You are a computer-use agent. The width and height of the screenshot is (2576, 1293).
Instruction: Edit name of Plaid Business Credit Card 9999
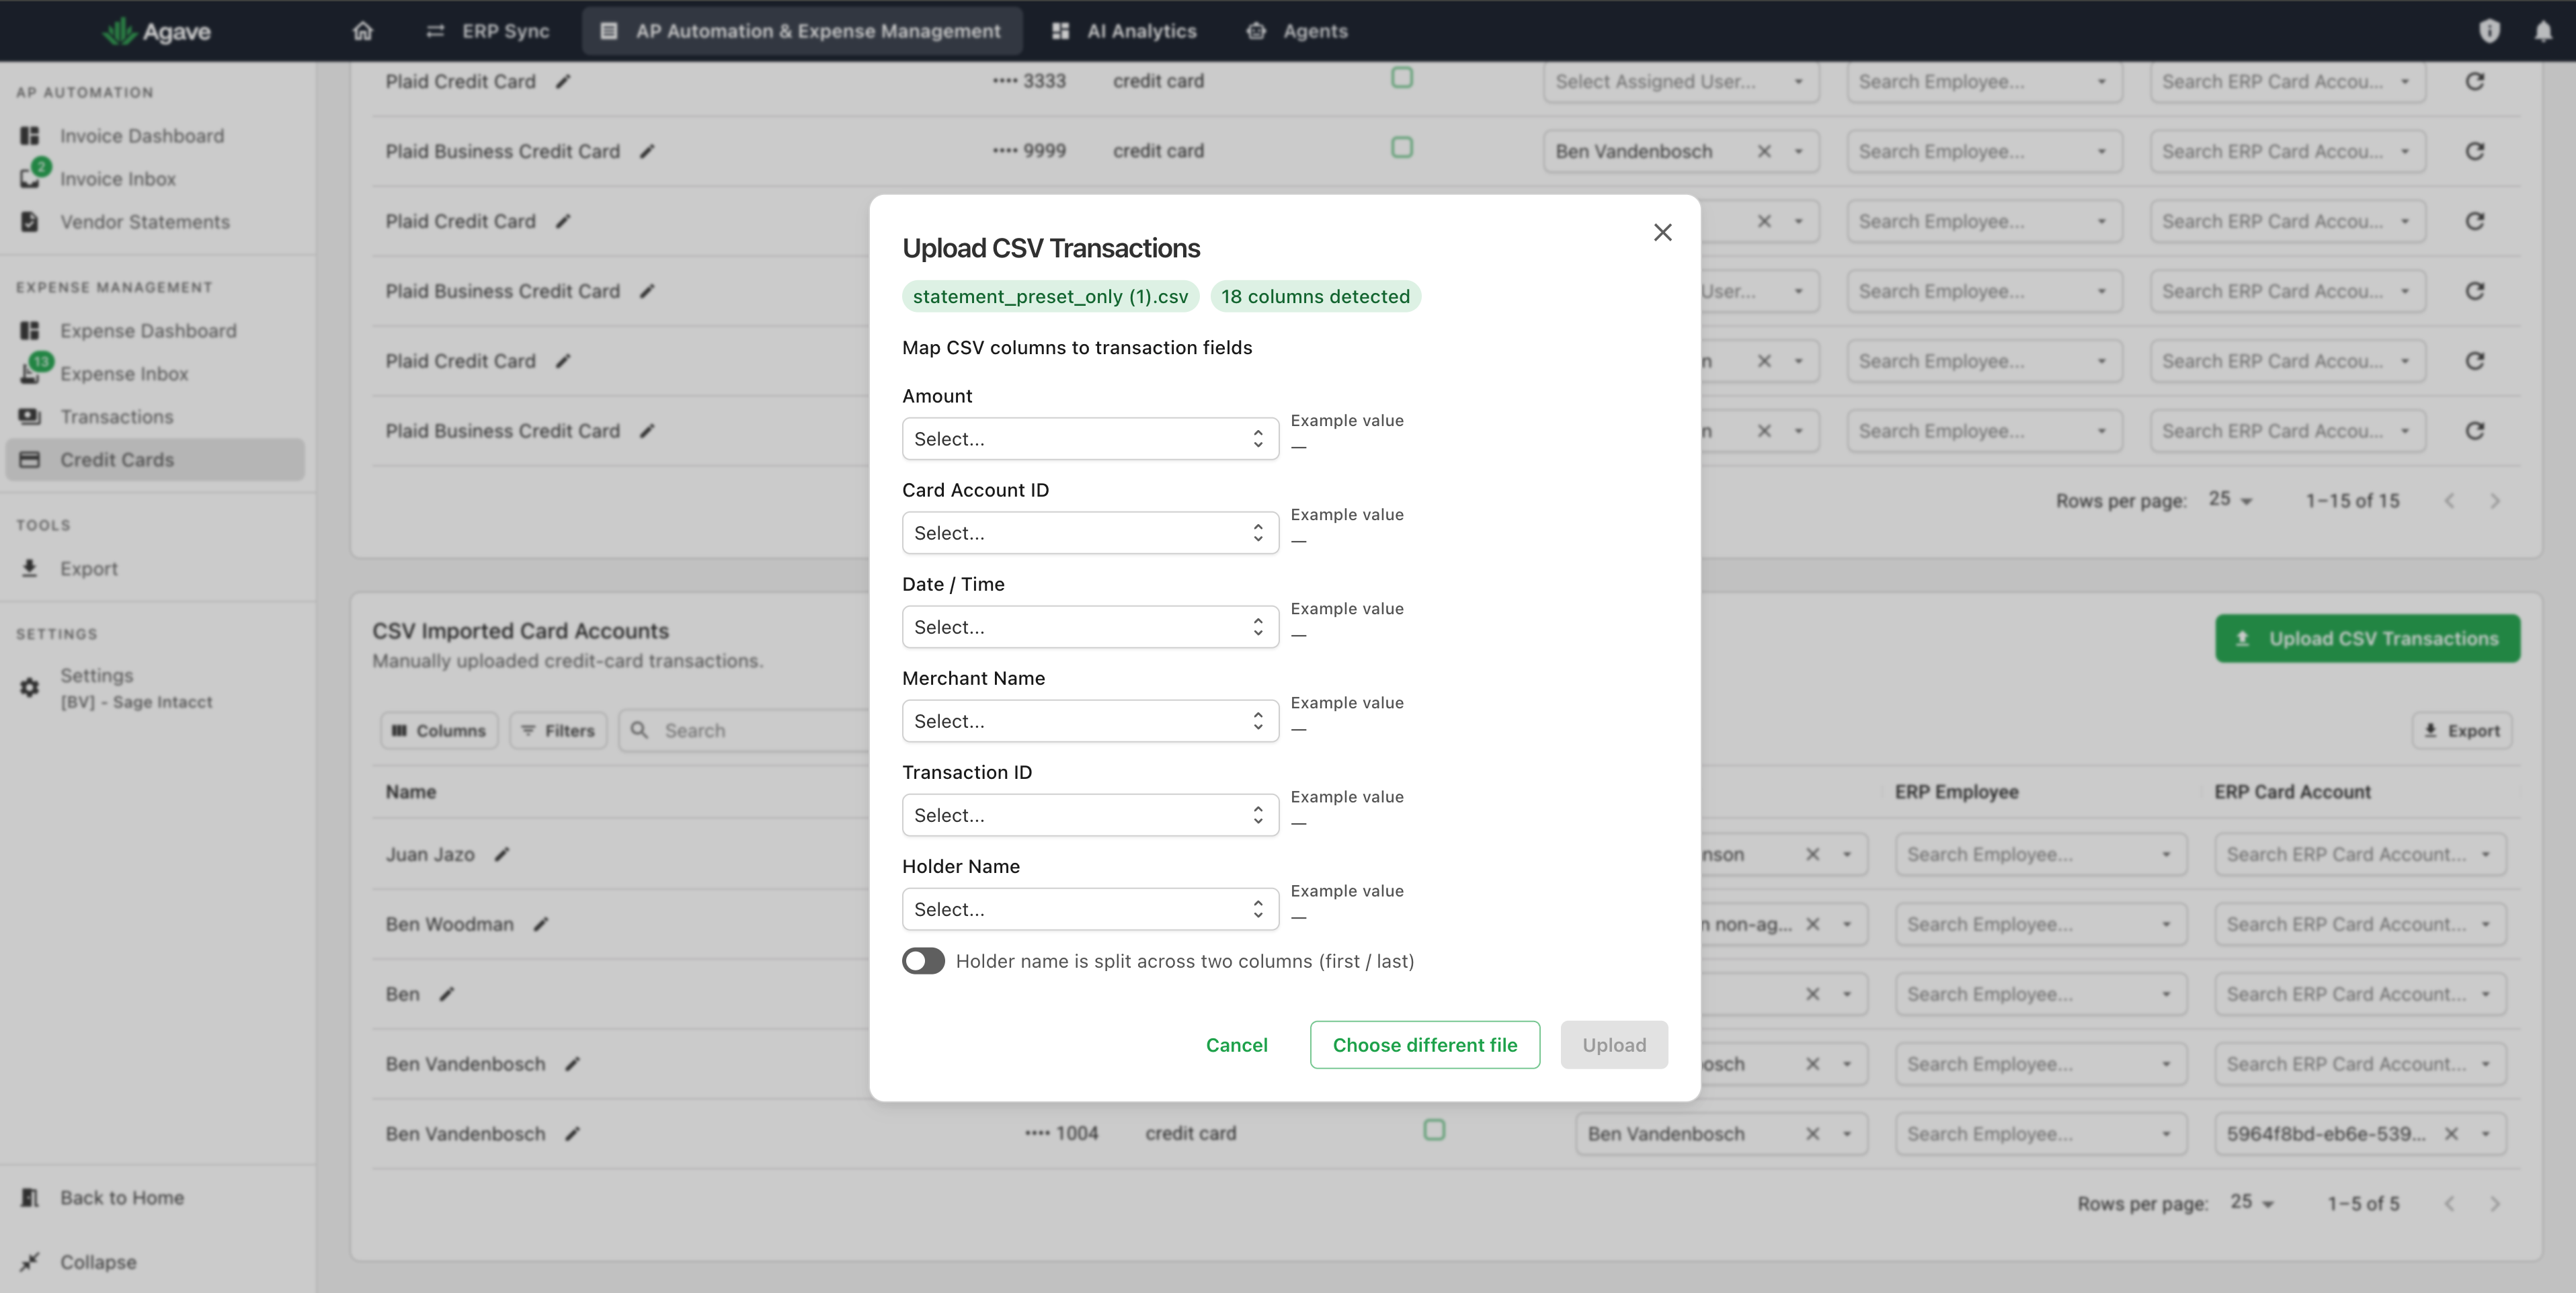click(647, 152)
